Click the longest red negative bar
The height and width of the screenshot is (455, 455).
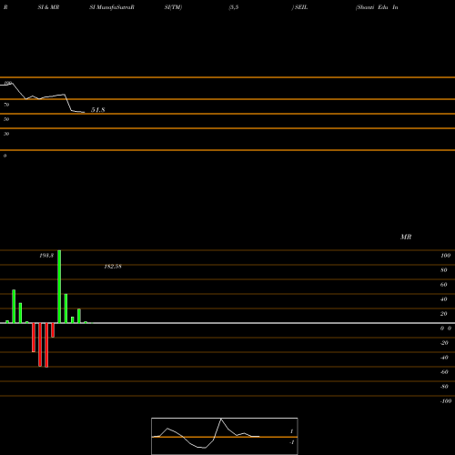click(46, 345)
